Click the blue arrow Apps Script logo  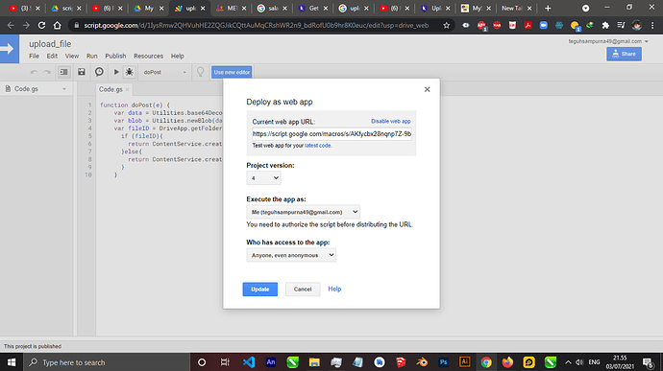[10, 49]
